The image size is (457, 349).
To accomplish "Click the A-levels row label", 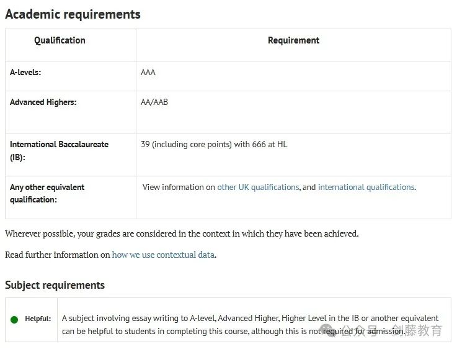I will (25, 73).
